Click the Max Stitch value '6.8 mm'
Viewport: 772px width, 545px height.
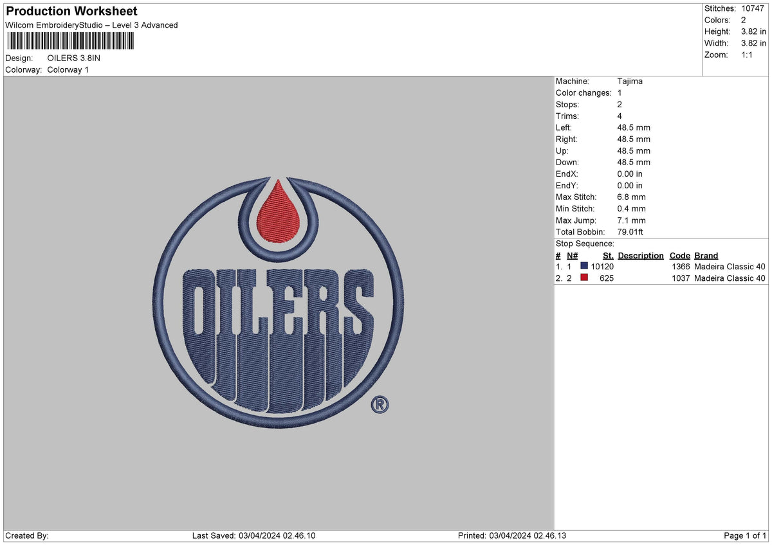point(632,197)
